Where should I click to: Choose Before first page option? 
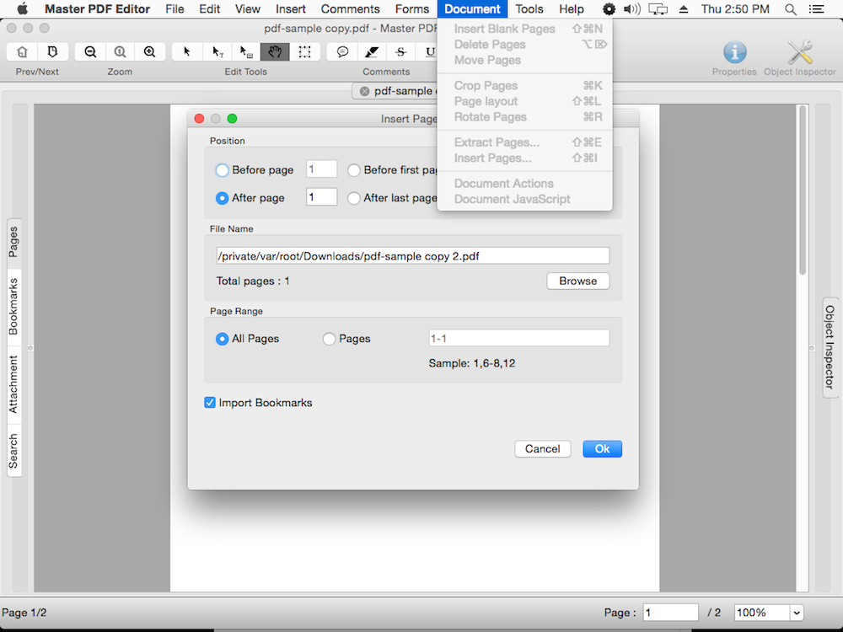pos(353,170)
